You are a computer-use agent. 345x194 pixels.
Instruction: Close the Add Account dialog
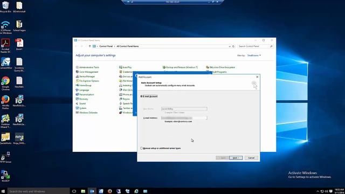click(257, 77)
